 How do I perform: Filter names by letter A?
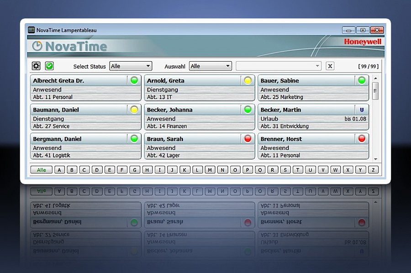[x=59, y=170]
